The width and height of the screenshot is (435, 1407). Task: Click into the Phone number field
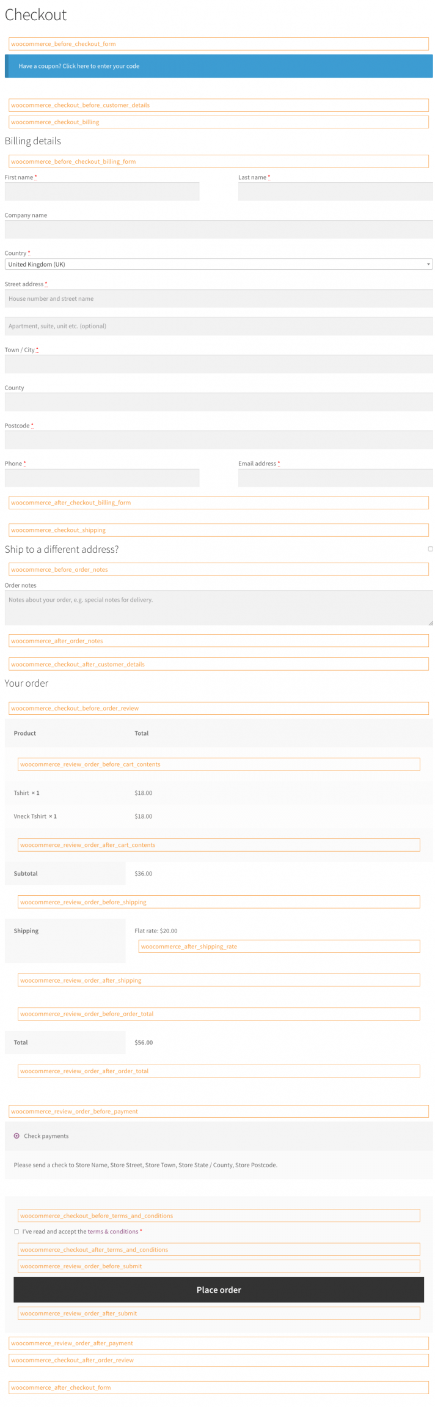[101, 478]
